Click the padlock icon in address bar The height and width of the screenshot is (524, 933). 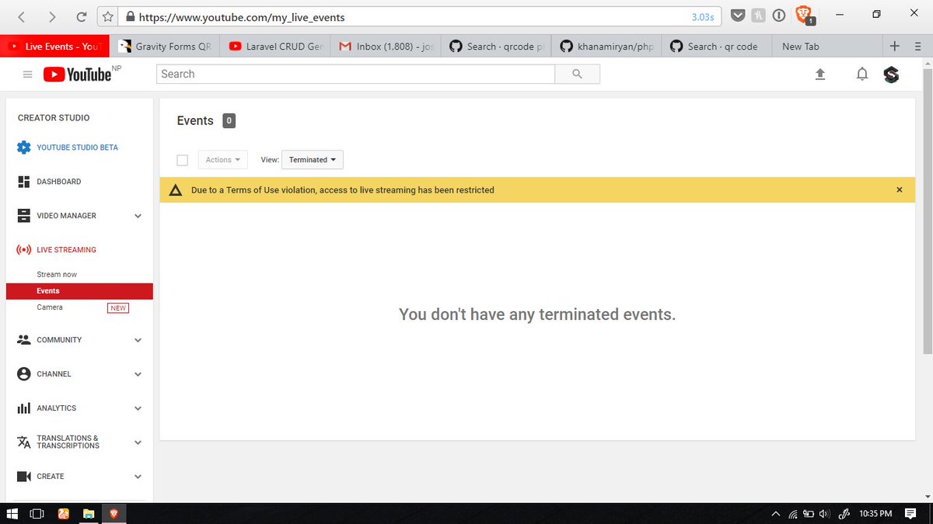pos(129,16)
